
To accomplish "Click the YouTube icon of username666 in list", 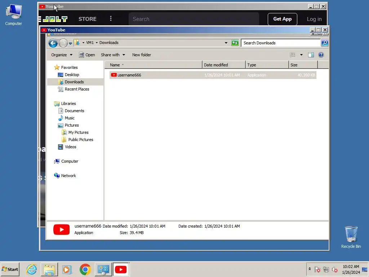I will point(114,75).
